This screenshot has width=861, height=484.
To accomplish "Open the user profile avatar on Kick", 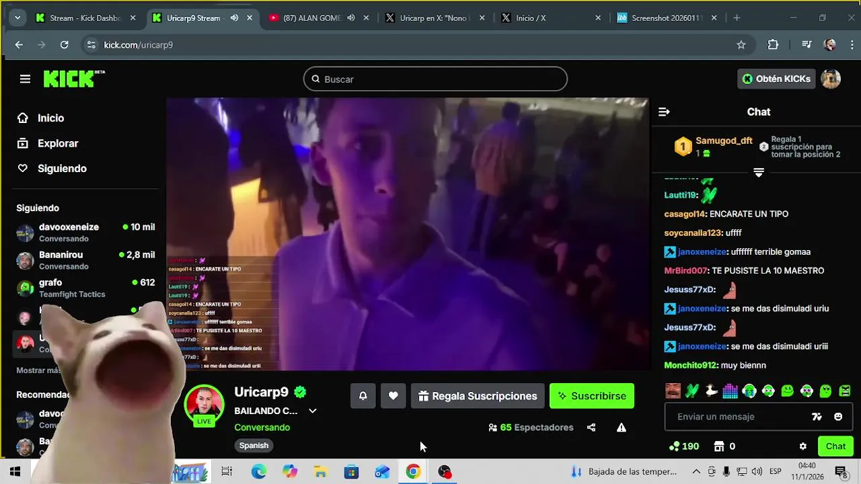I will pos(831,79).
